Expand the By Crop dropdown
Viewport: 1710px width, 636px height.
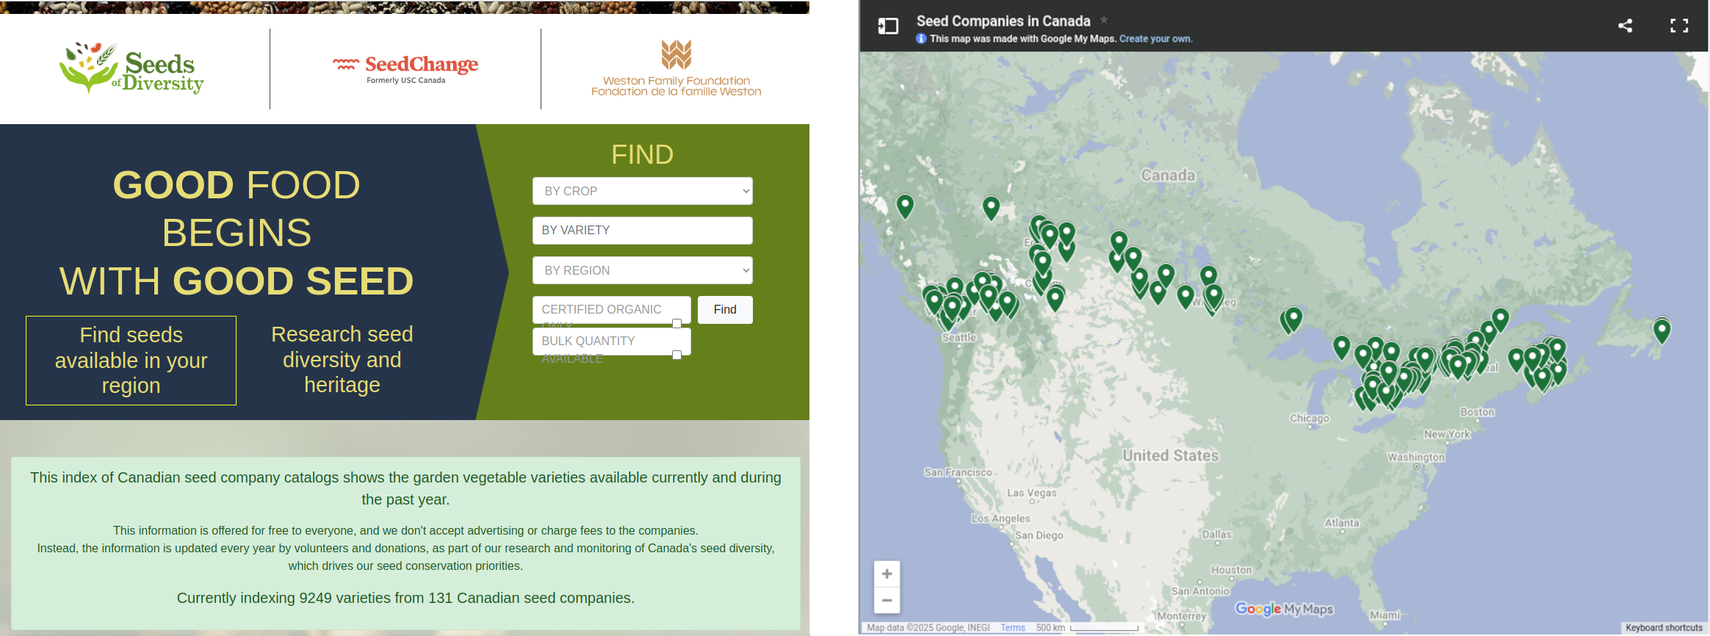point(642,191)
